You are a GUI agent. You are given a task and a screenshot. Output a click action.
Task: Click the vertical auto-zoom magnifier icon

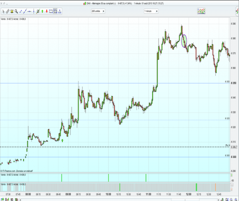coord(227,200)
